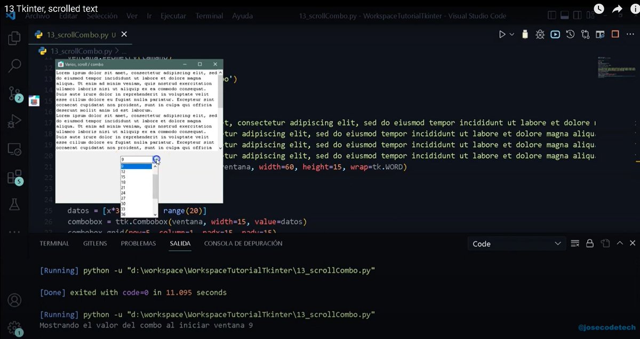Open the Archivo menu

(x=37, y=16)
